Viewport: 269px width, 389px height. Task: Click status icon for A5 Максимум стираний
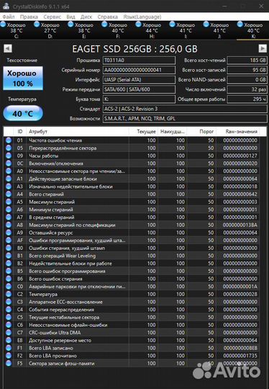pos(9,202)
